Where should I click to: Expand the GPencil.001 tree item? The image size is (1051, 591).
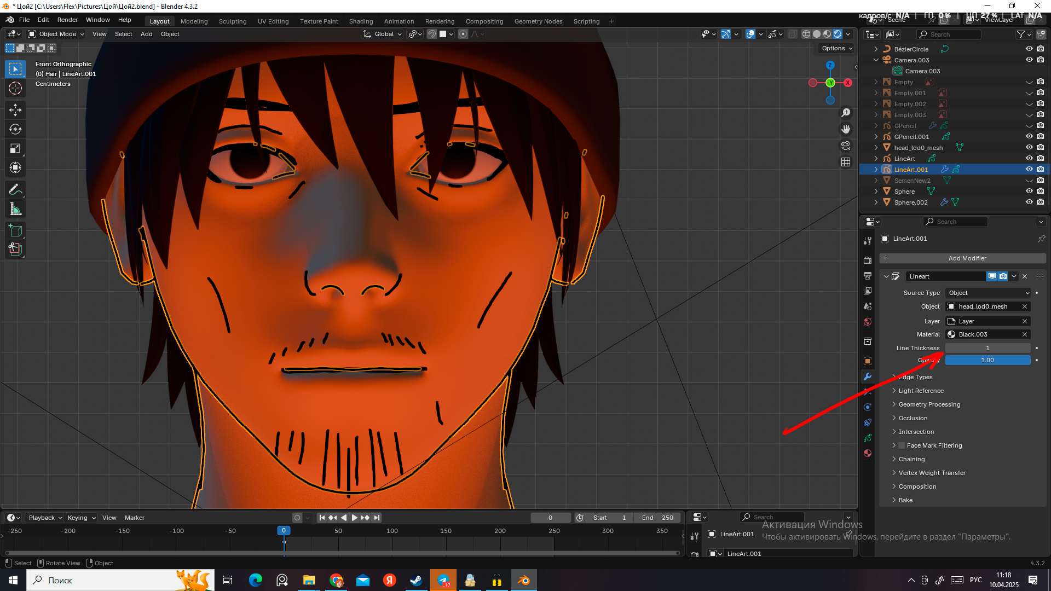point(876,137)
